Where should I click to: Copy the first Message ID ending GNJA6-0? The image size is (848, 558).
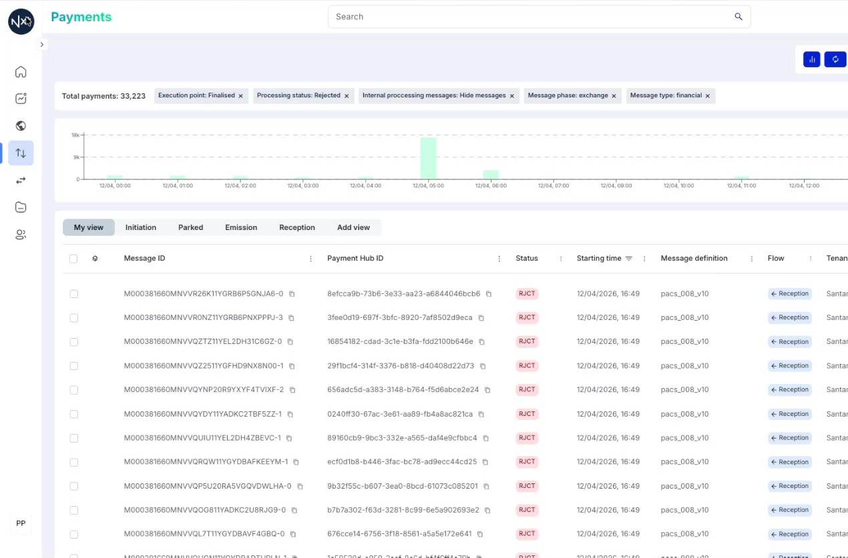tap(292, 294)
